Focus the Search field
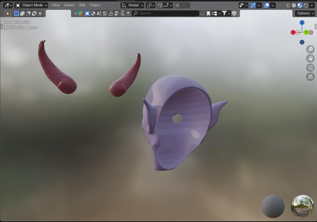This screenshot has height=222, width=317. click(166, 13)
